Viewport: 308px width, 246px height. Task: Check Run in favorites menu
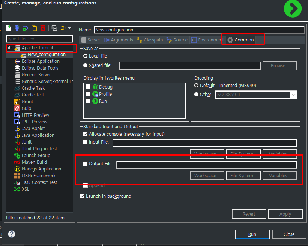tap(88, 101)
